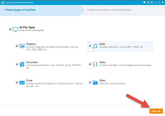Screen dimensions: 165x116
Task: Click the 'Other' label
Action: (x=102, y=81)
